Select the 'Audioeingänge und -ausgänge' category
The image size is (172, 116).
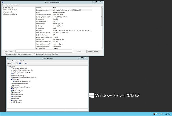[x=22, y=72]
